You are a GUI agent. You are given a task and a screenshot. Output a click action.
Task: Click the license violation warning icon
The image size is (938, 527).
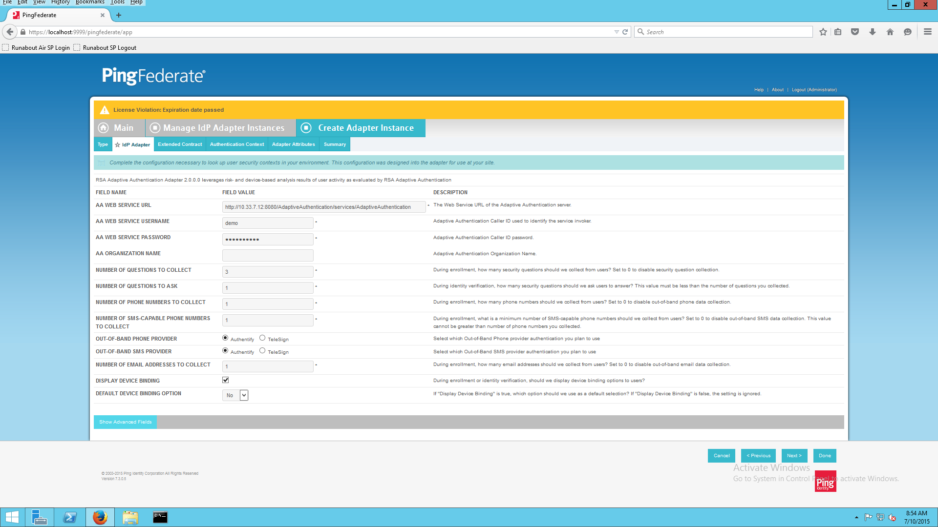(x=104, y=110)
